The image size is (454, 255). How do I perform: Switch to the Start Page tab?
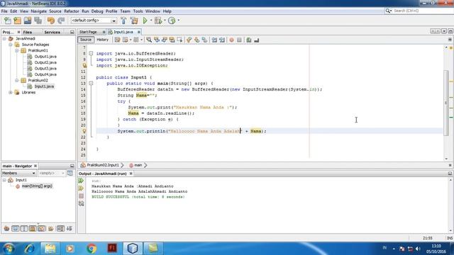pos(88,32)
